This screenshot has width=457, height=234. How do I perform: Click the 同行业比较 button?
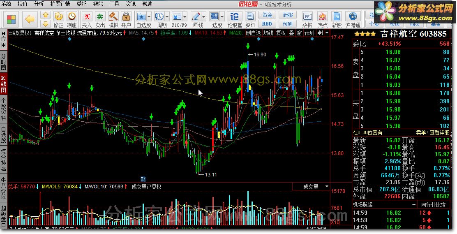click(x=434, y=205)
